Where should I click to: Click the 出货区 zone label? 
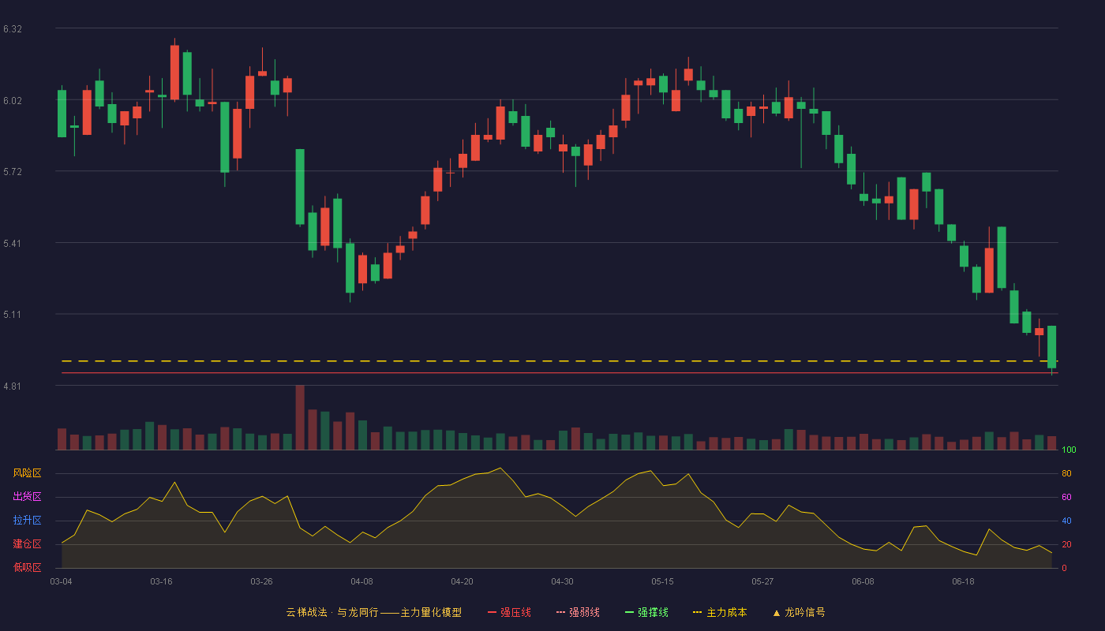click(x=27, y=497)
